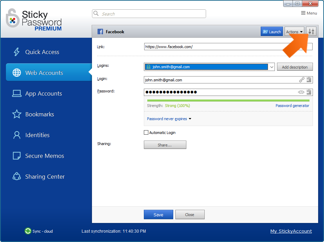Screen dimensions: 324x242
Task: Click the Share... button
Action: [x=165, y=145]
